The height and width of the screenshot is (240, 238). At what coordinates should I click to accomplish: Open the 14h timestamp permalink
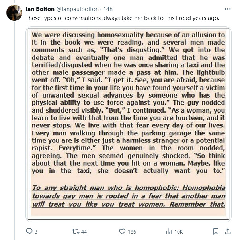pos(108,9)
